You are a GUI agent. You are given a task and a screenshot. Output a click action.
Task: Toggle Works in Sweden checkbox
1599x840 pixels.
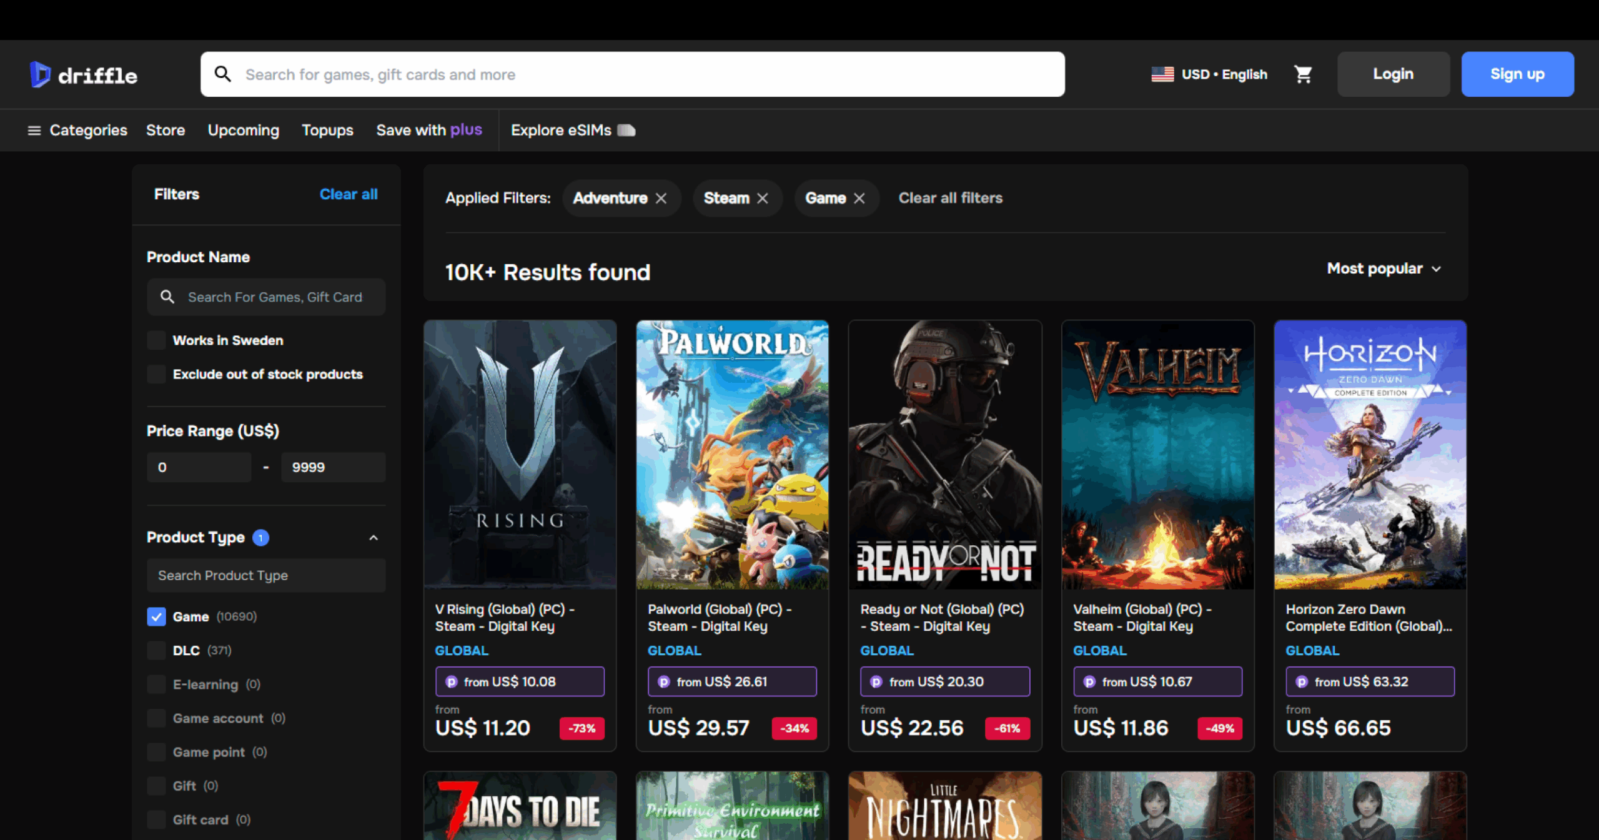click(156, 340)
